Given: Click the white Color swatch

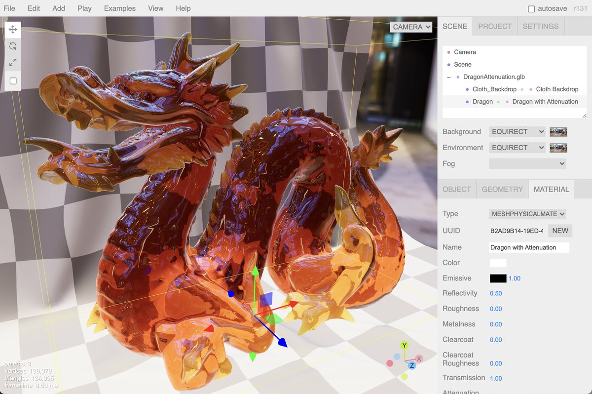Looking at the screenshot, I should pyautogui.click(x=498, y=263).
